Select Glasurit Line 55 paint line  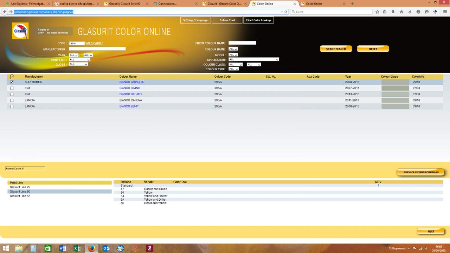tap(60, 196)
